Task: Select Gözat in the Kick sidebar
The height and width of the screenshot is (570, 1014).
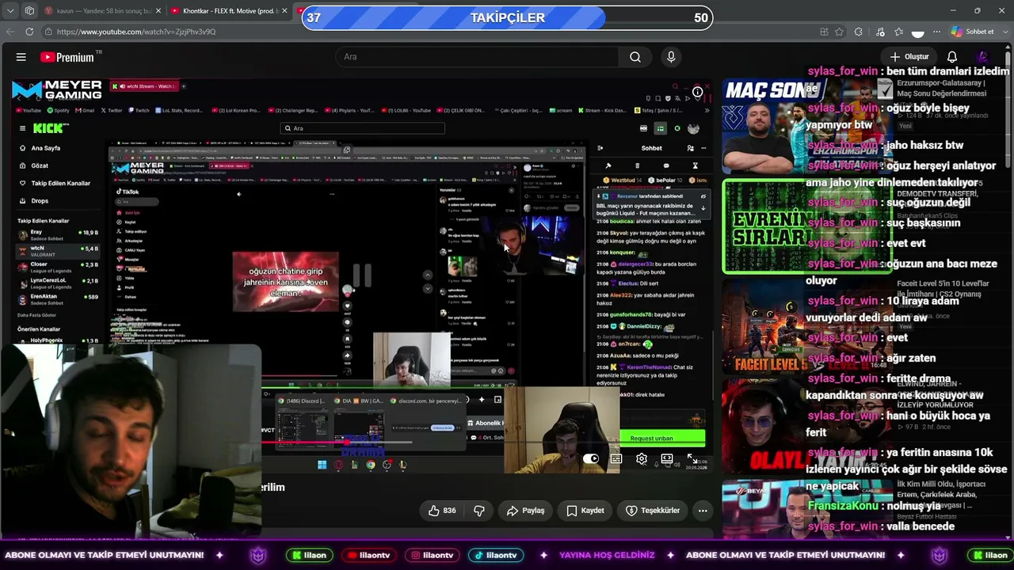Action: (40, 165)
